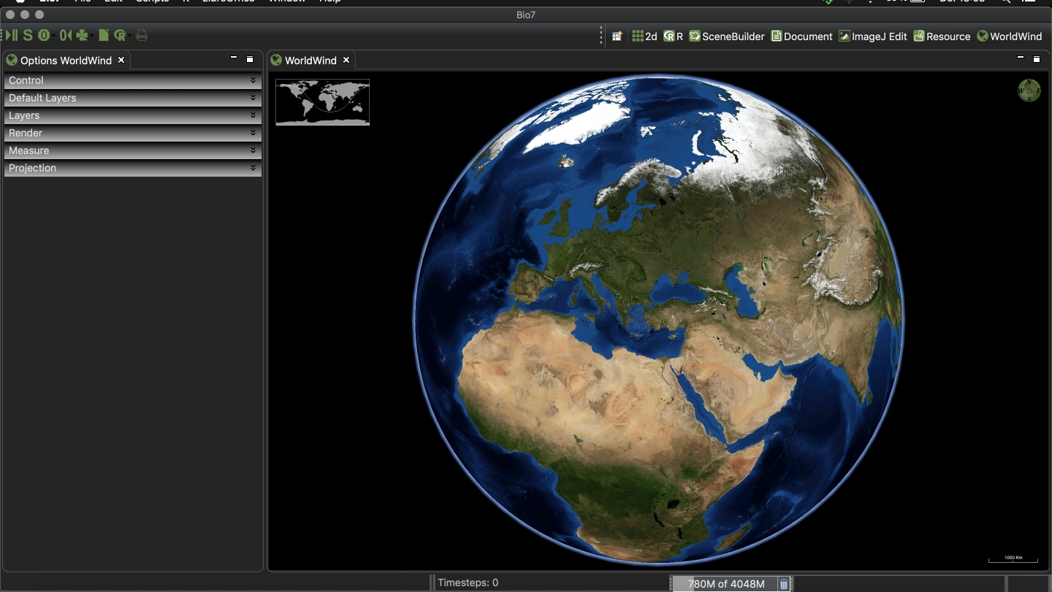
Task: Select the Options WorldWind tab
Action: (x=65, y=61)
